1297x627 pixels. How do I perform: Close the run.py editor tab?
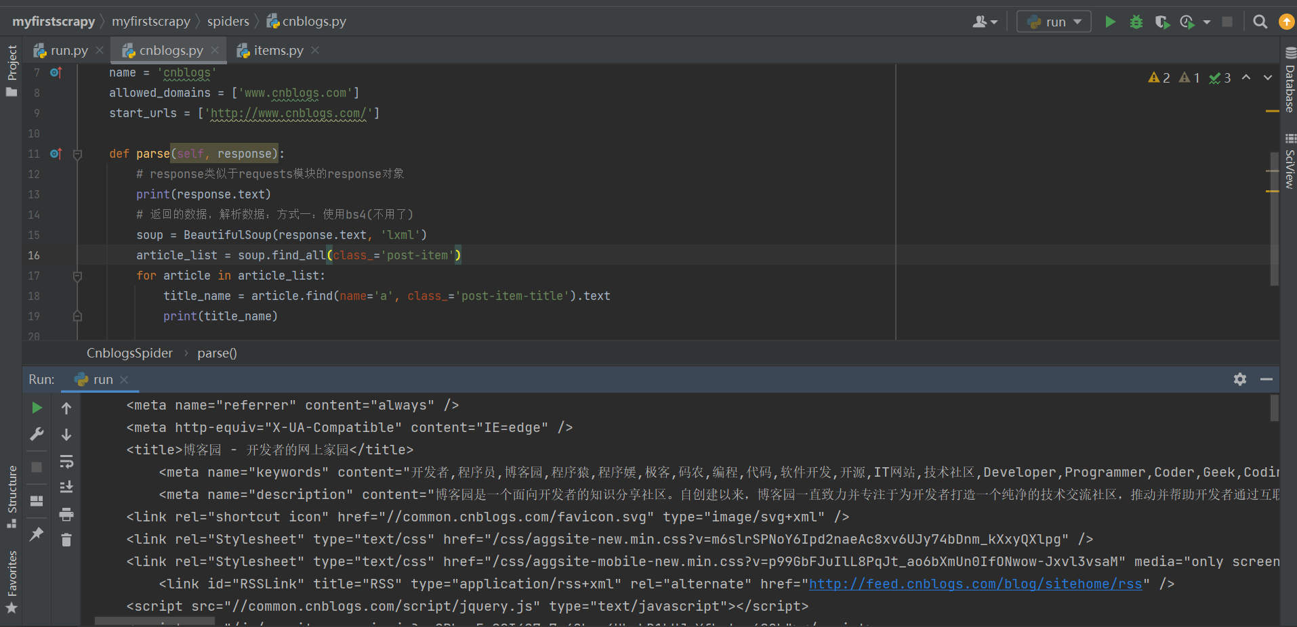(100, 51)
